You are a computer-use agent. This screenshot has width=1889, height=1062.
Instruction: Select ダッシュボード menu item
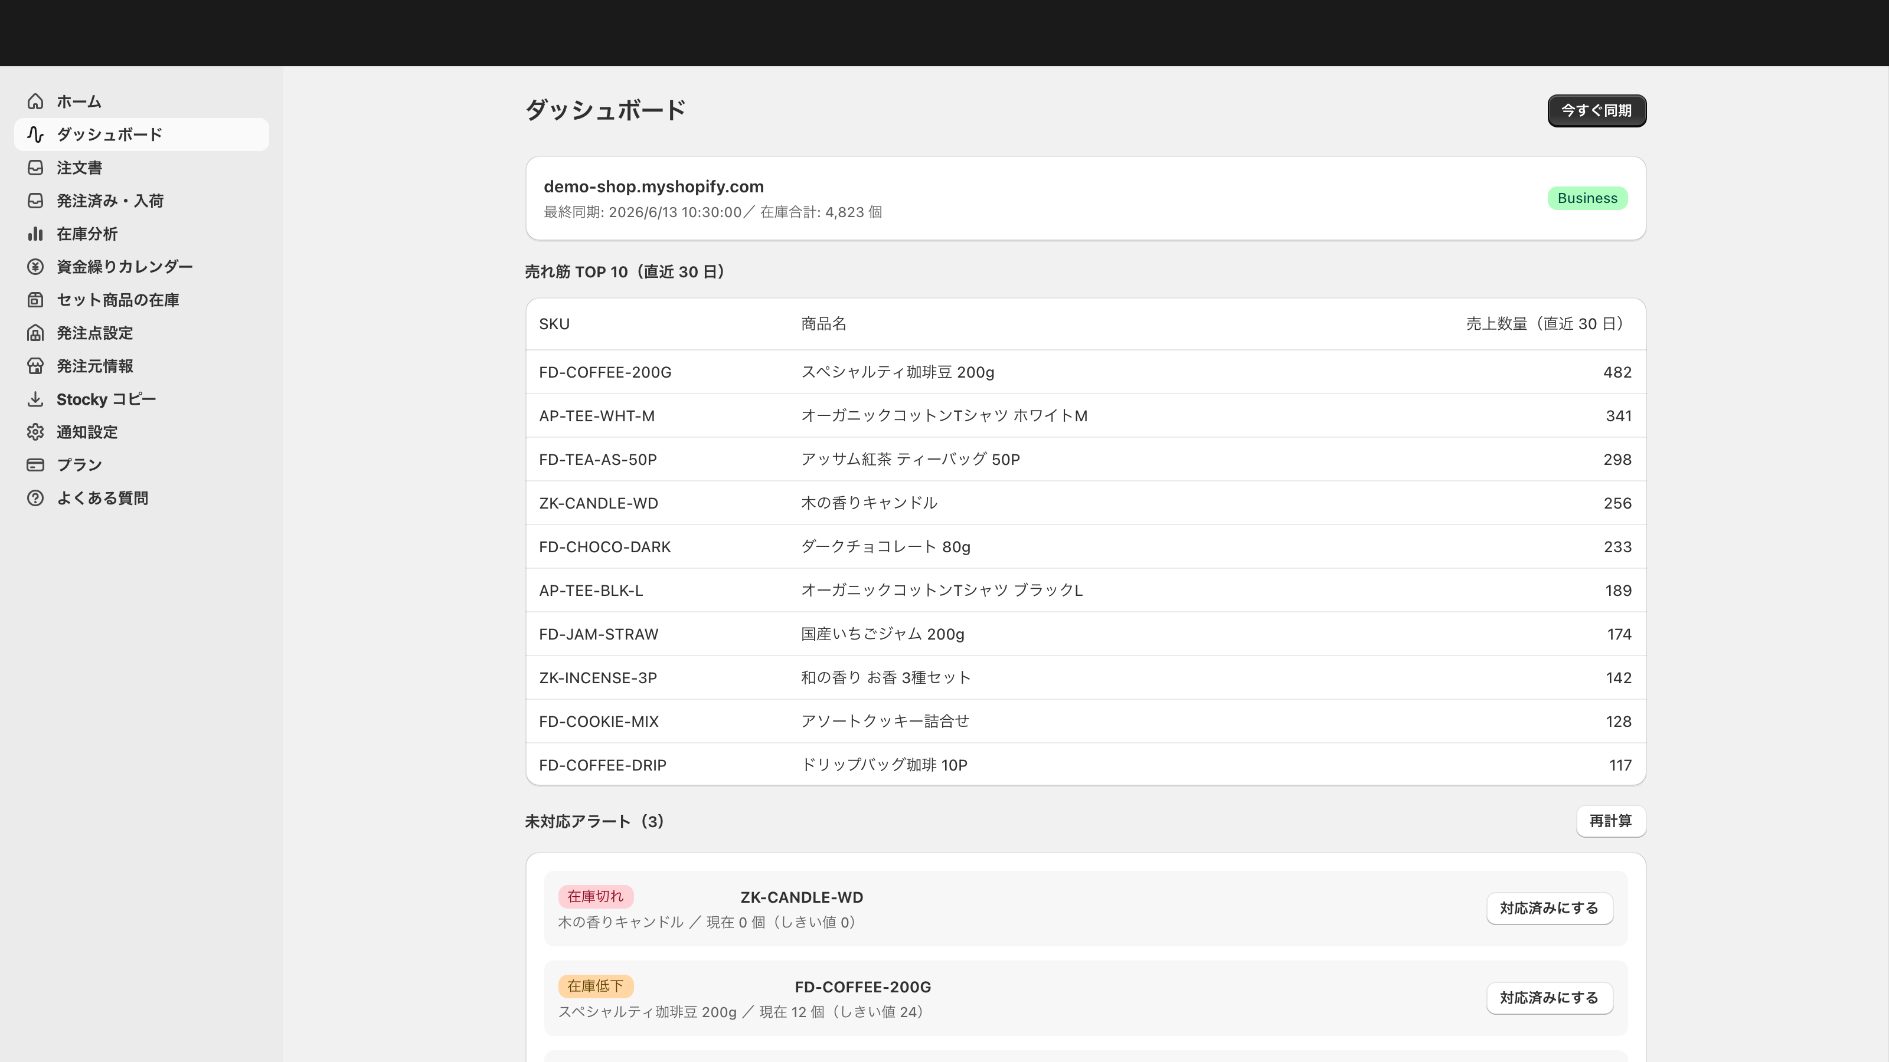point(142,134)
